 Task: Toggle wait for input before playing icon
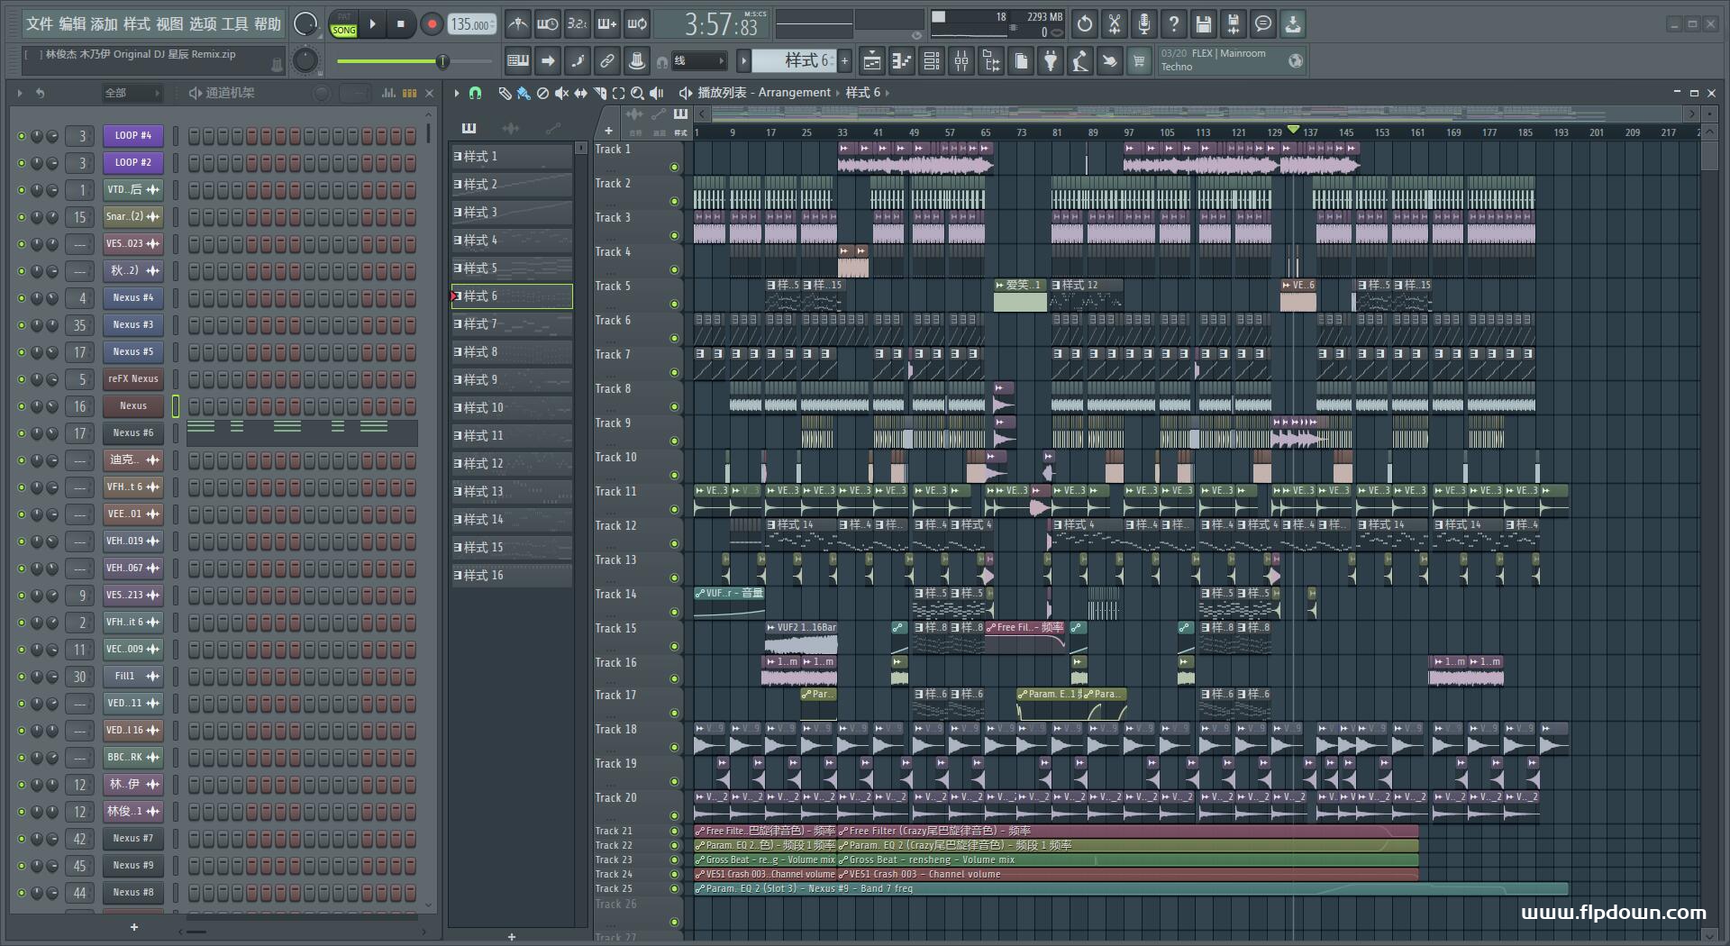point(547,24)
